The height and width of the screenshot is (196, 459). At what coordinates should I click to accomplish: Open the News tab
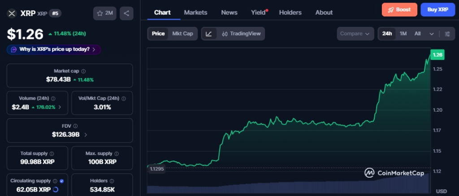pos(229,13)
